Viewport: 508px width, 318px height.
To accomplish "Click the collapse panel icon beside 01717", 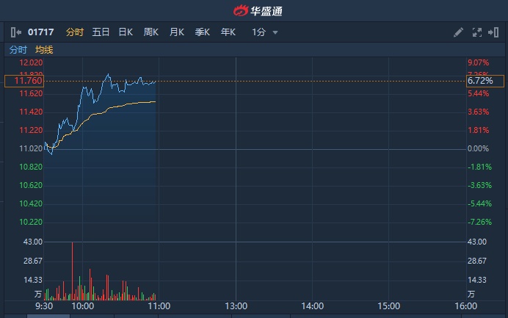I will tap(16, 32).
